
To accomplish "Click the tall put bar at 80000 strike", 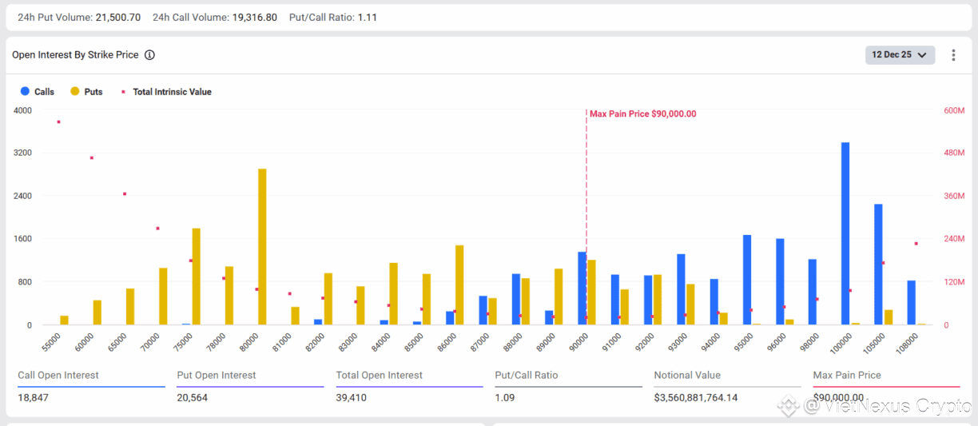I will [262, 246].
